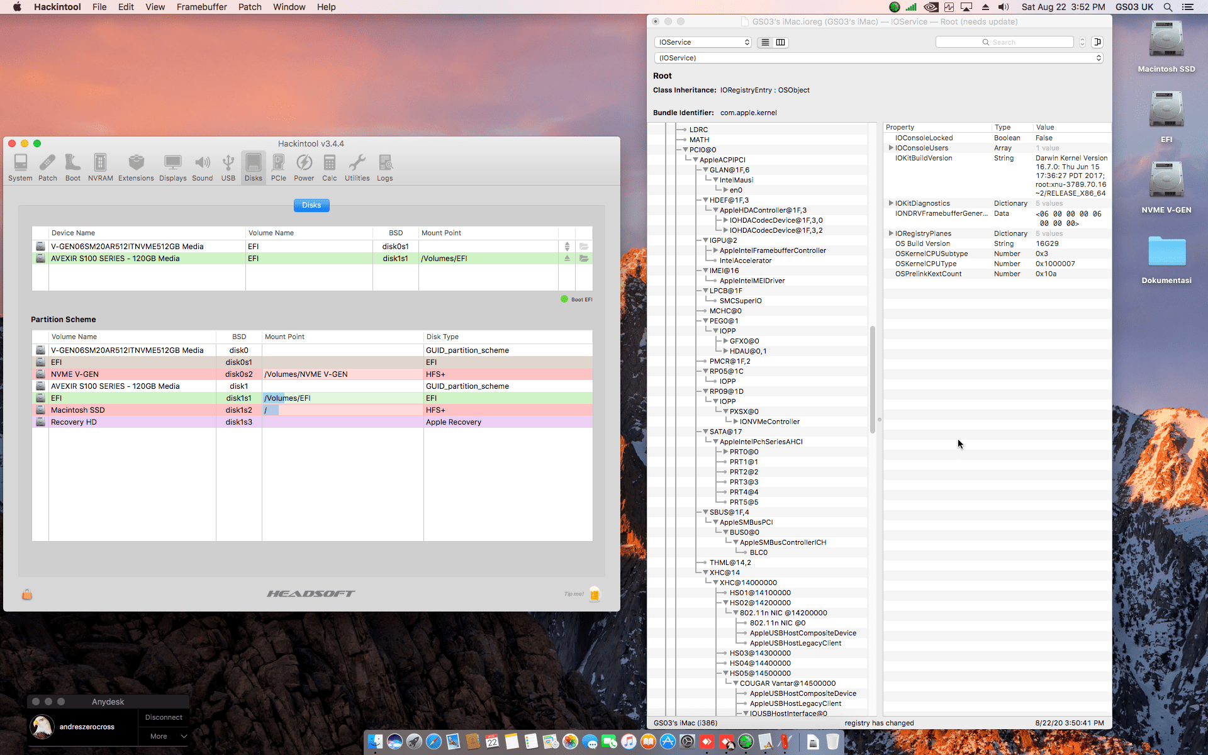This screenshot has width=1208, height=755.
Task: Open Finder from the Dock
Action: point(375,742)
